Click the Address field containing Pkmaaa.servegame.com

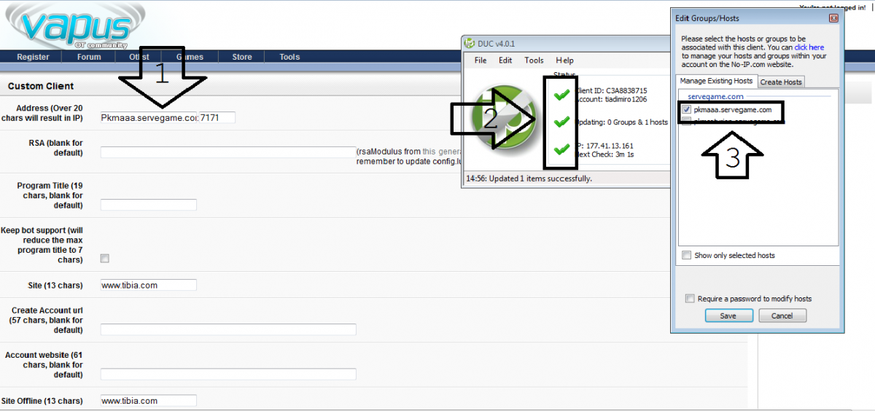(x=149, y=117)
